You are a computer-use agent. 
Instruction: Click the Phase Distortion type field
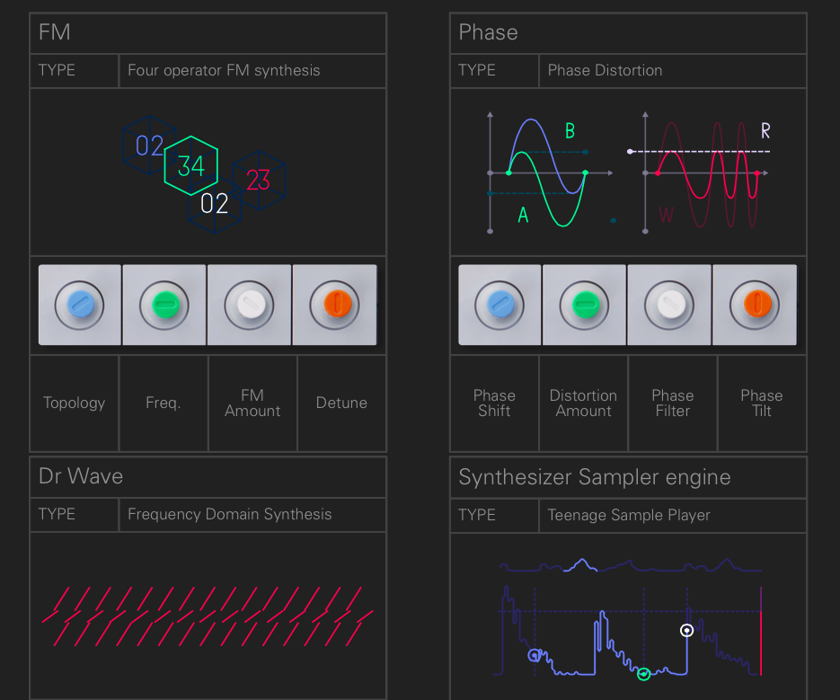click(672, 71)
